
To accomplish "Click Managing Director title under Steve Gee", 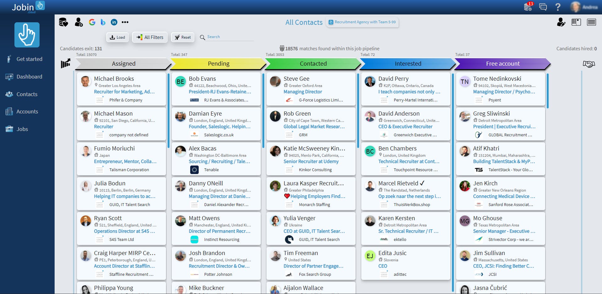I will pos(303,92).
